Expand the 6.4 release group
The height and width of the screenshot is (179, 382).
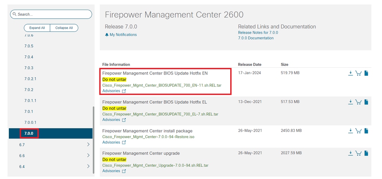pos(88,166)
